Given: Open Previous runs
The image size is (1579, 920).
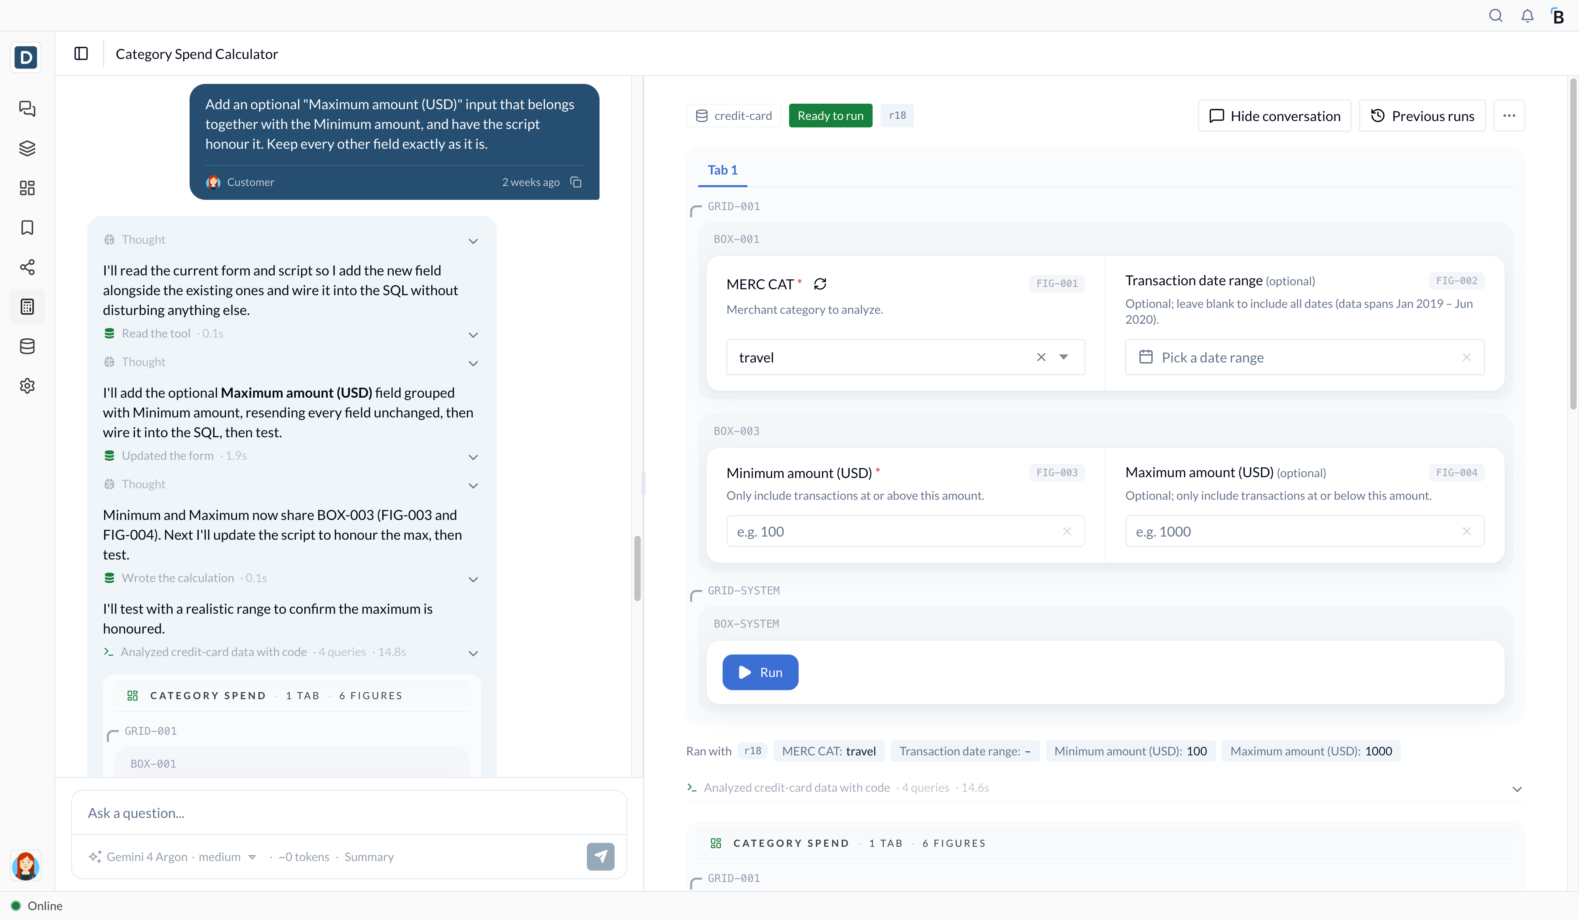Looking at the screenshot, I should point(1422,115).
